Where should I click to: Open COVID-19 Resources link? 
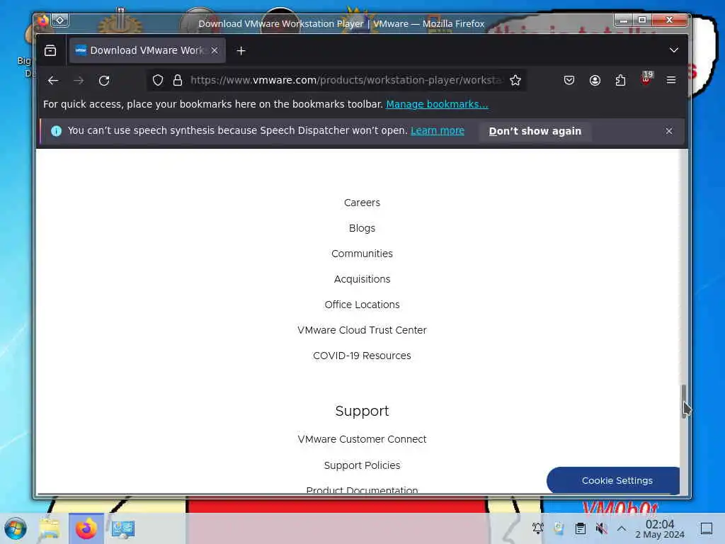click(362, 356)
